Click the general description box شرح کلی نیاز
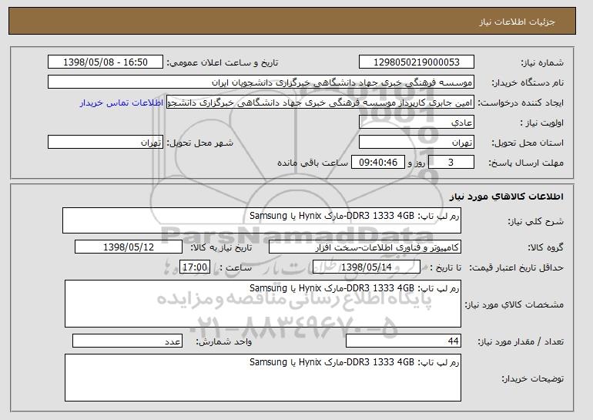The width and height of the screenshot is (593, 420). pos(262,220)
